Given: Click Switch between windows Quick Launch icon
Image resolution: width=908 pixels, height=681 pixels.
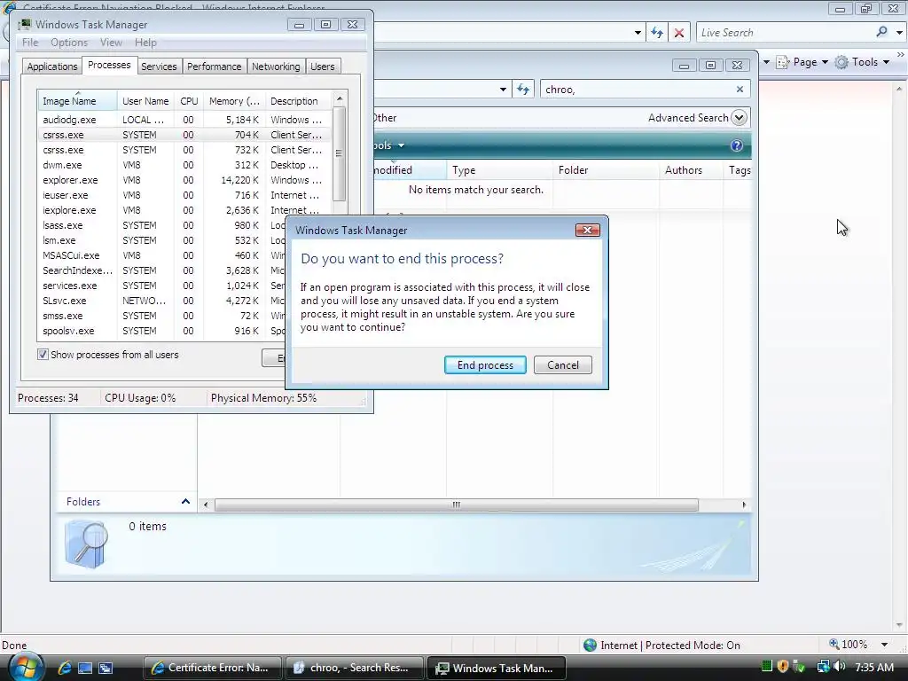Looking at the screenshot, I should tap(106, 668).
